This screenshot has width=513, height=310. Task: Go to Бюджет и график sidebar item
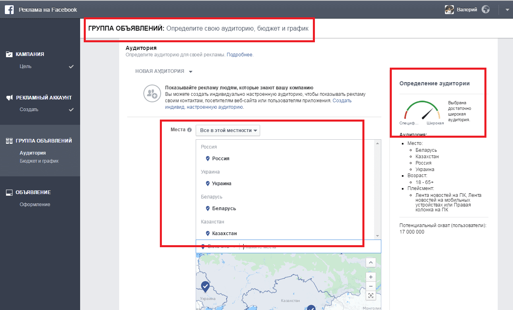click(39, 161)
